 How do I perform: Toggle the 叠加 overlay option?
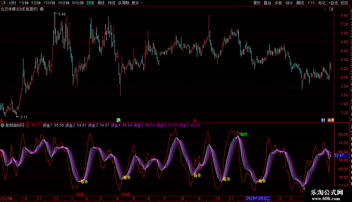[x=267, y=3]
